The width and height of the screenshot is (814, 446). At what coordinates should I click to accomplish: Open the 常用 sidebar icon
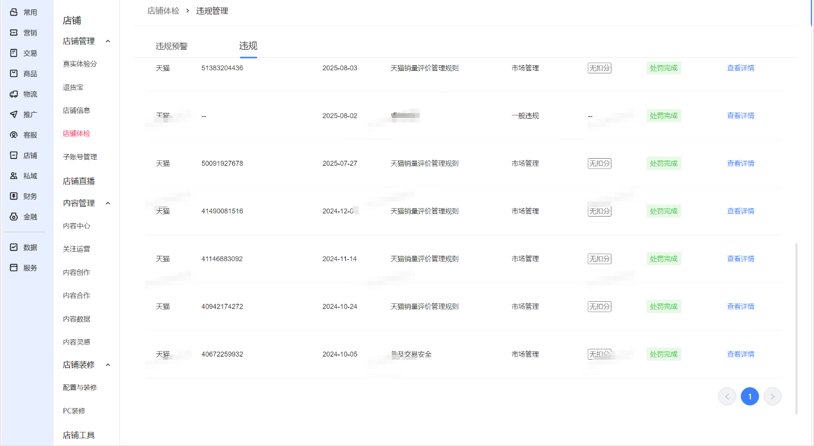point(14,12)
